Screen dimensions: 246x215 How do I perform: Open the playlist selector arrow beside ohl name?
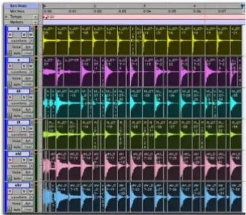coord(32,154)
